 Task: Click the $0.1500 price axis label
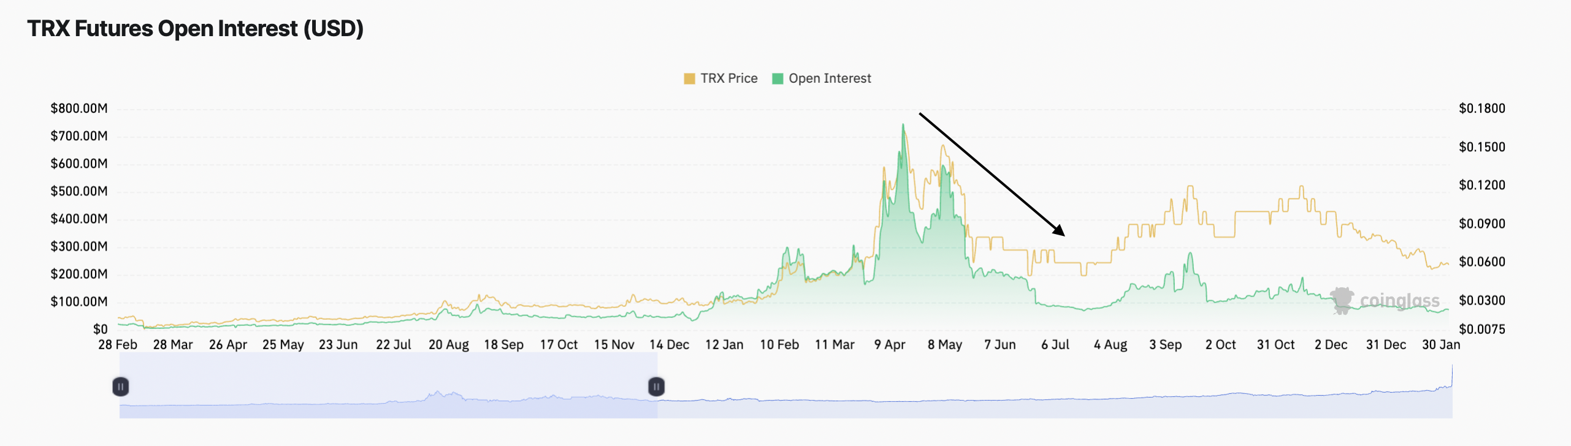click(1481, 147)
